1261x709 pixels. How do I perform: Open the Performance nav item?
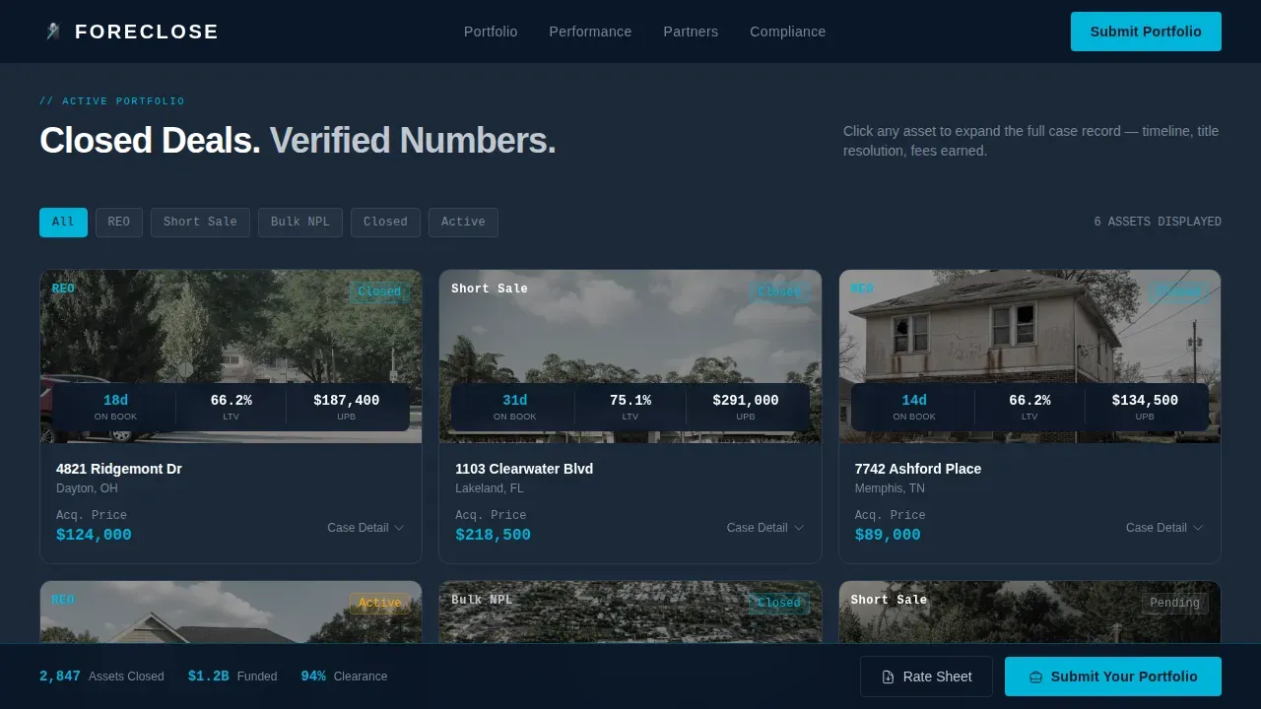click(590, 32)
